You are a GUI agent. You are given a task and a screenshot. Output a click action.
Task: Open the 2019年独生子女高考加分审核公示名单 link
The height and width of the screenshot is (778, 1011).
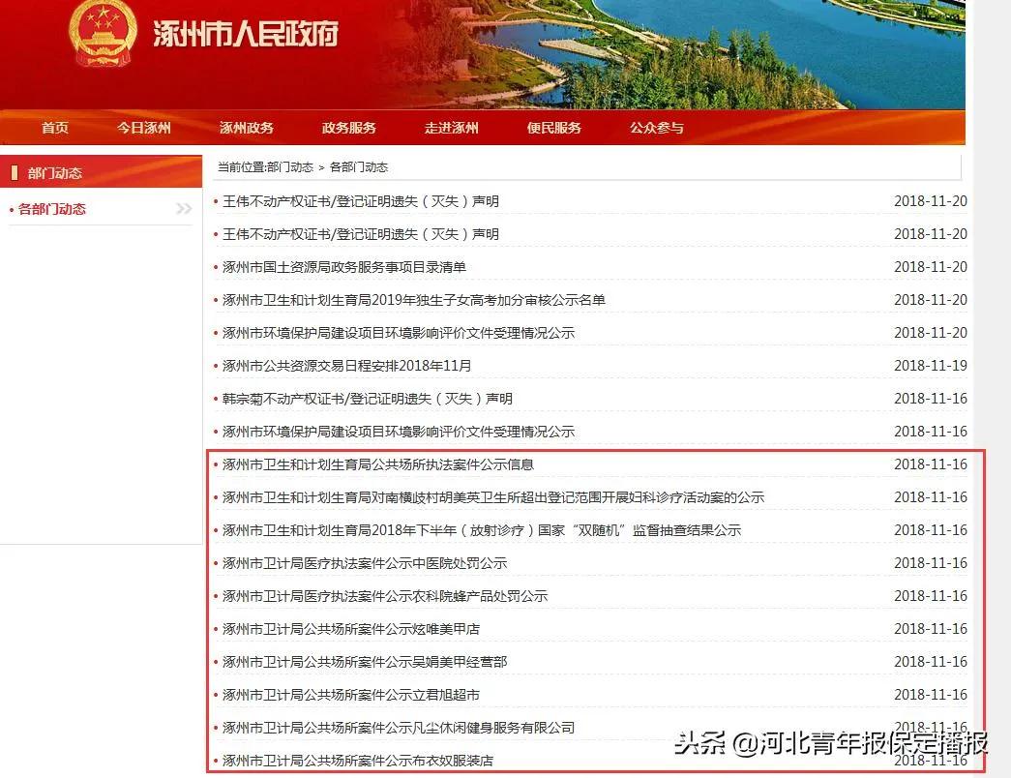[414, 300]
